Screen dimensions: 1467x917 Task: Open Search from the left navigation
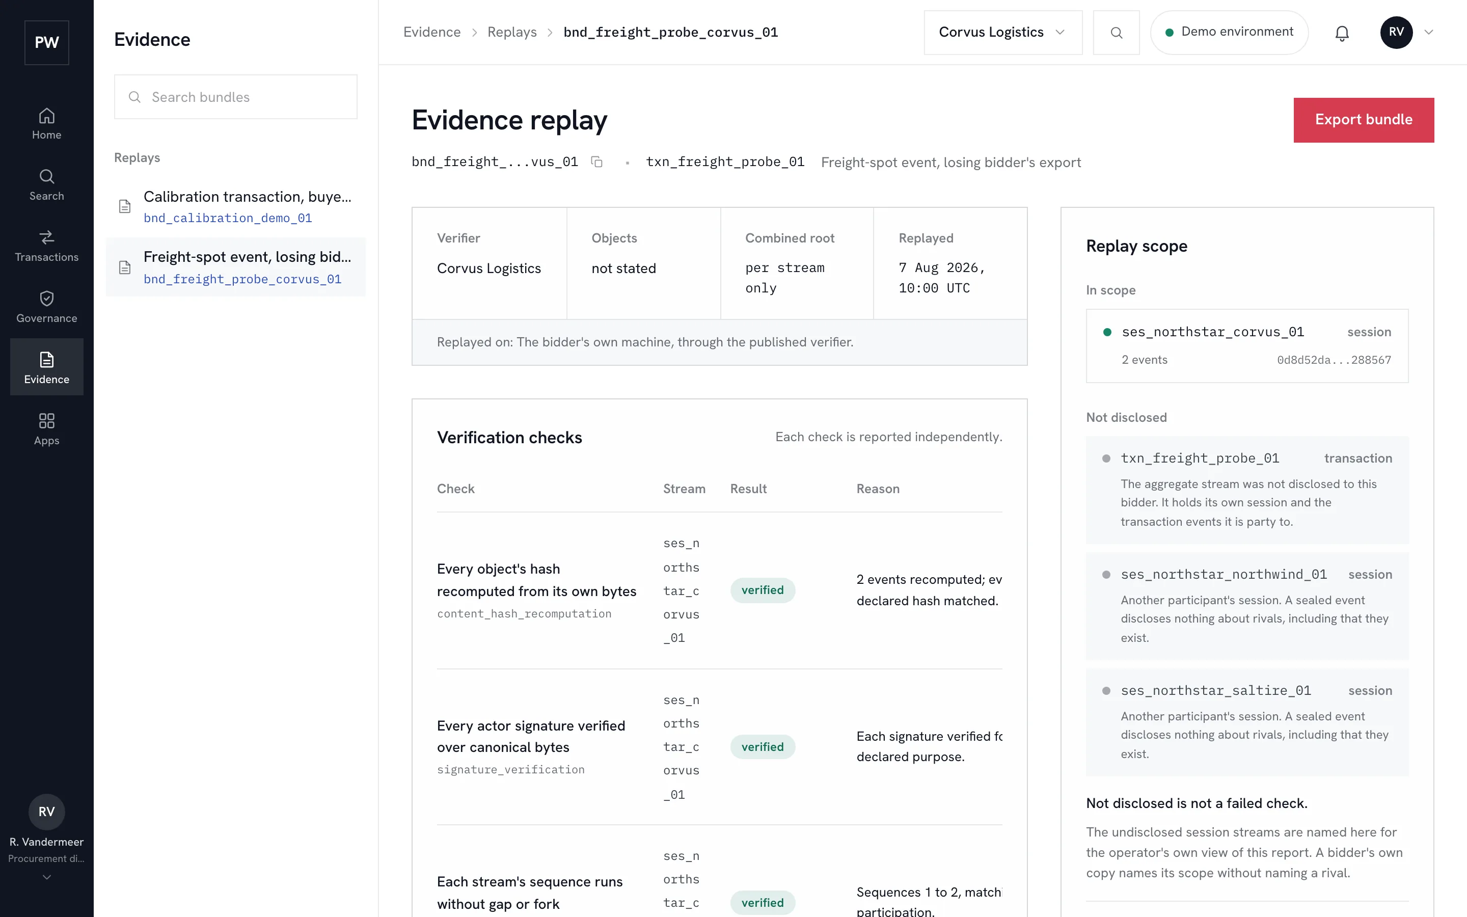tap(47, 185)
